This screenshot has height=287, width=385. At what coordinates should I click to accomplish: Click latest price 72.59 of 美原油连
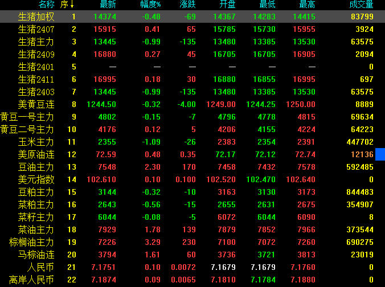106,154
